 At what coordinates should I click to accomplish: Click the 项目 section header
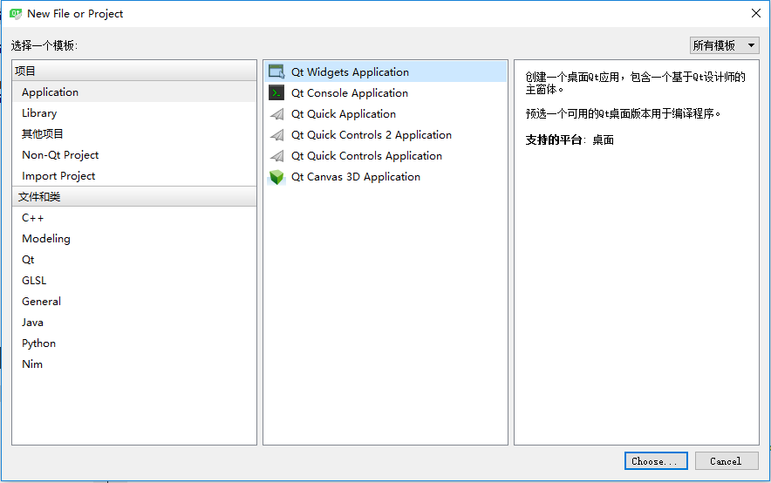[x=133, y=71]
